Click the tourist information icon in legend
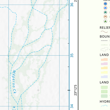Viewport: 110px width, 110px height. pyautogui.click(x=105, y=4)
